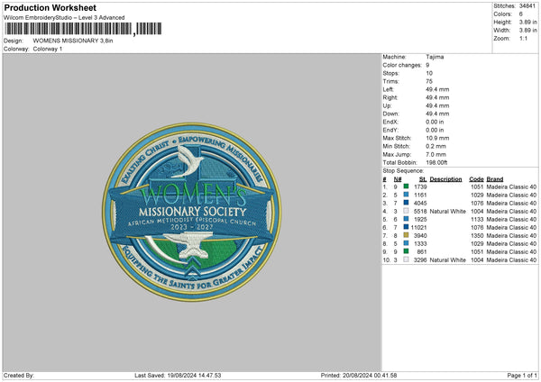Click the Stitches value "34841"
541x382 pixels.
(x=527, y=6)
